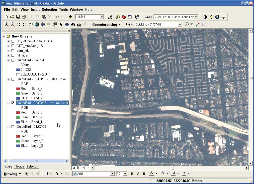Click the Add Control Points tool
The height and width of the screenshot is (184, 254).
pyautogui.click(x=197, y=24)
